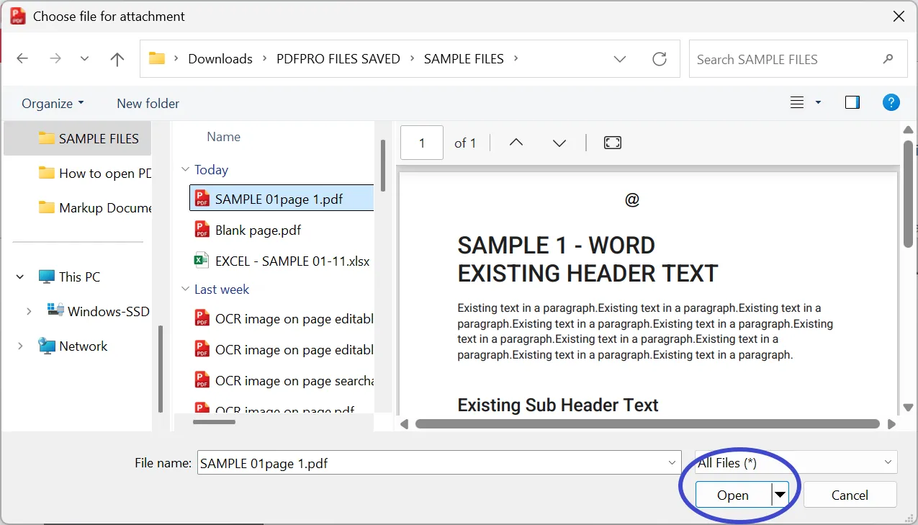Screen dimensions: 918x525
Task: Click the PDF Pro icon in title bar
Action: tap(18, 16)
